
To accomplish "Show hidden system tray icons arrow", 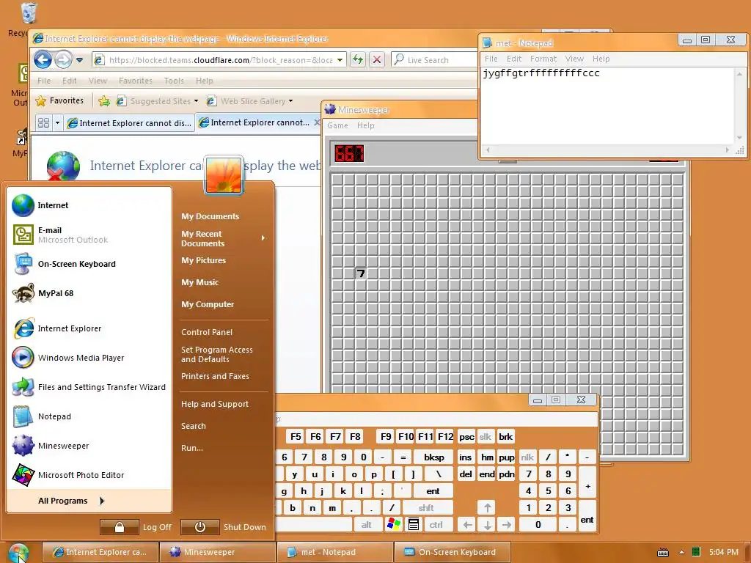I will (x=681, y=553).
